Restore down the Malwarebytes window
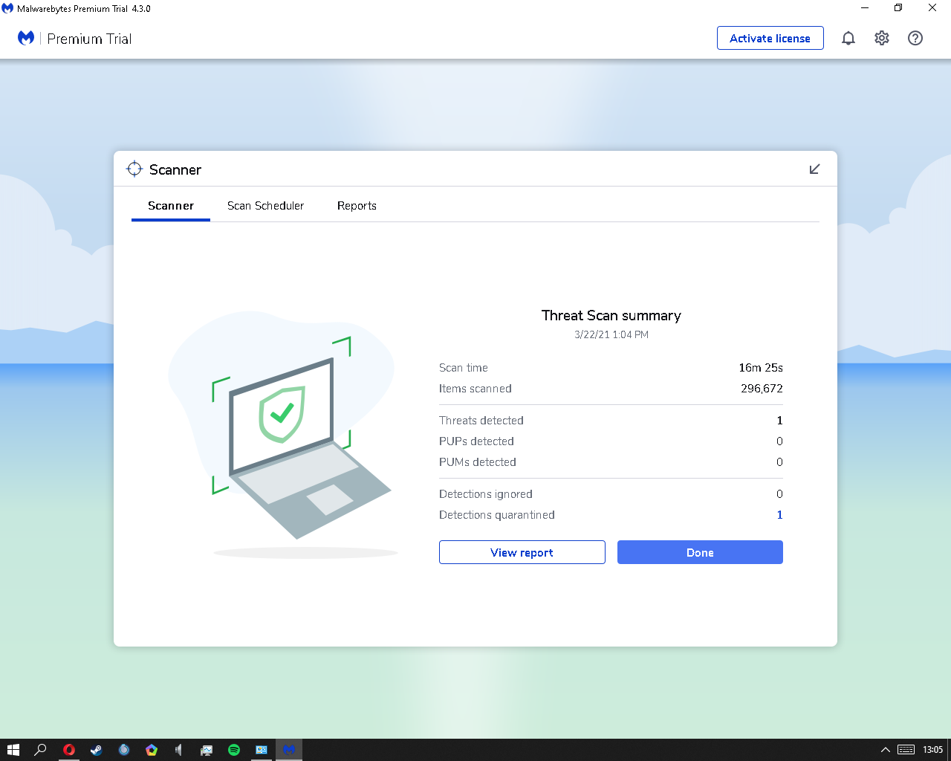The image size is (951, 761). [x=898, y=8]
